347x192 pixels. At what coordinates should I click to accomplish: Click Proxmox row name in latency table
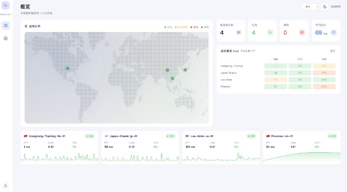tap(226, 86)
